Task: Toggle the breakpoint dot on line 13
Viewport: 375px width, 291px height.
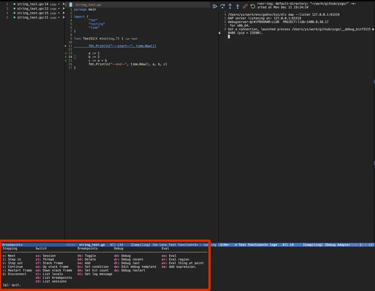Action: click(66, 53)
